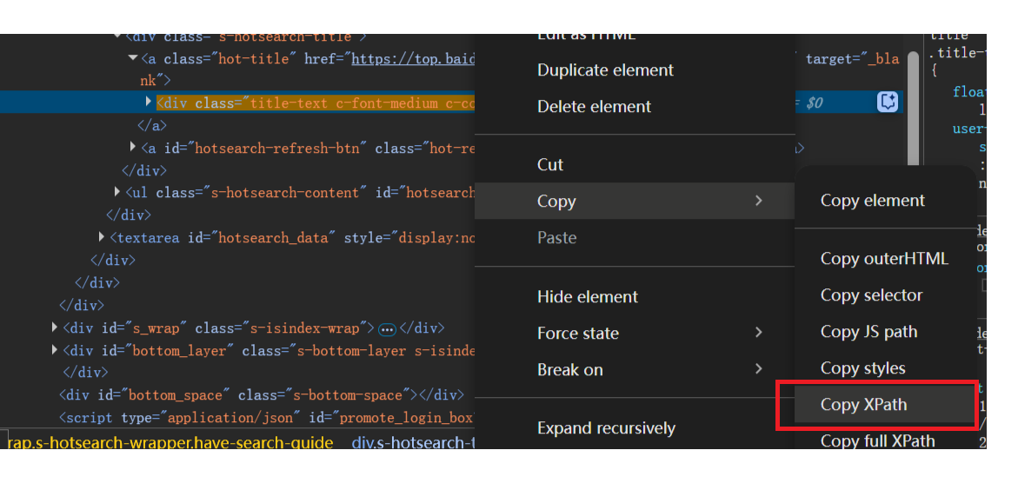Click Expand recursively menu entry
The height and width of the screenshot is (490, 1018).
tap(606, 428)
